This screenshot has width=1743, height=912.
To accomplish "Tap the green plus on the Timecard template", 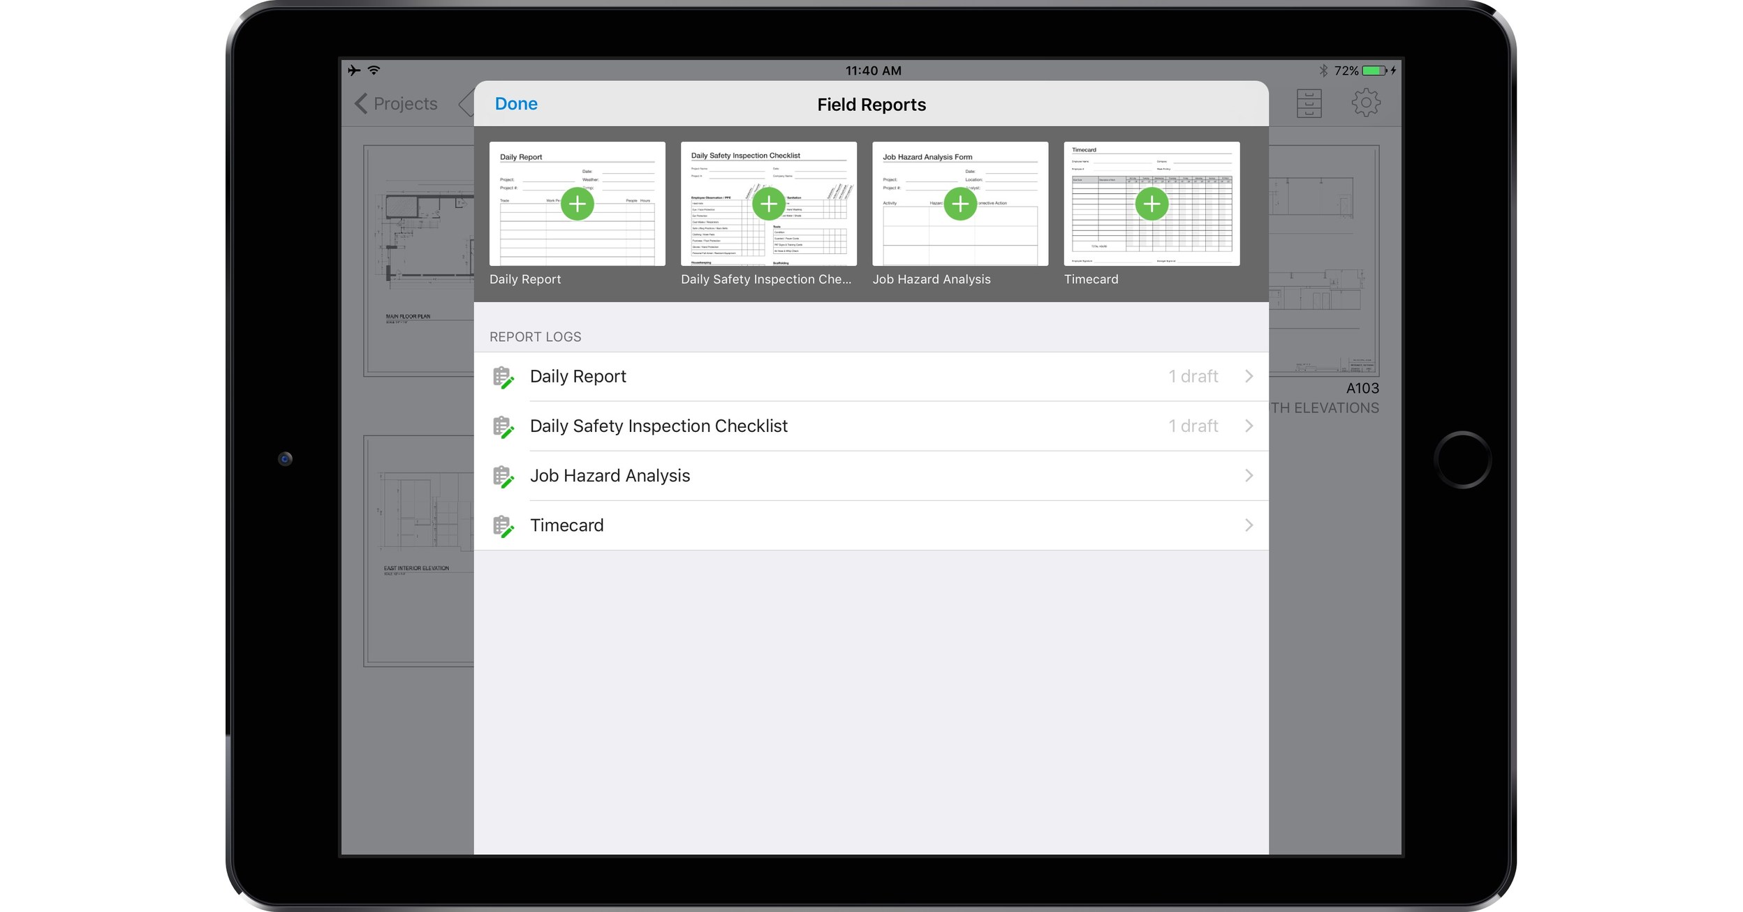I will [x=1152, y=203].
